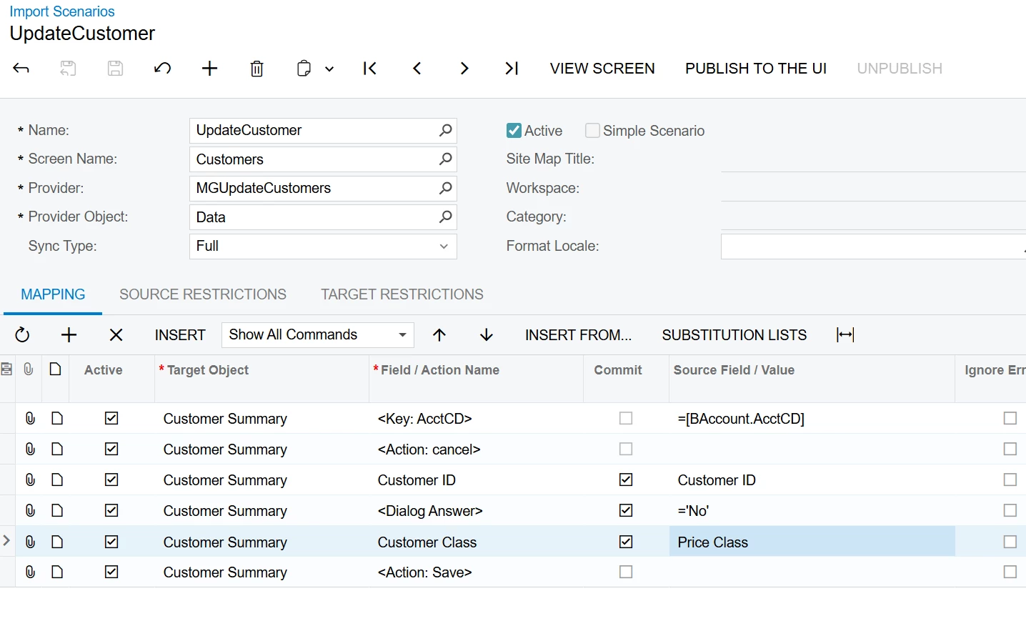Refresh the mapping grid

tap(22, 335)
